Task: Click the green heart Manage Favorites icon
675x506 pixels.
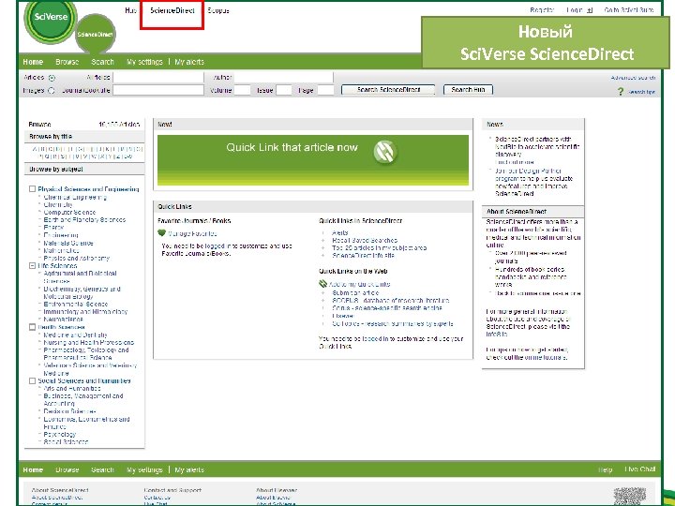Action: tap(162, 233)
